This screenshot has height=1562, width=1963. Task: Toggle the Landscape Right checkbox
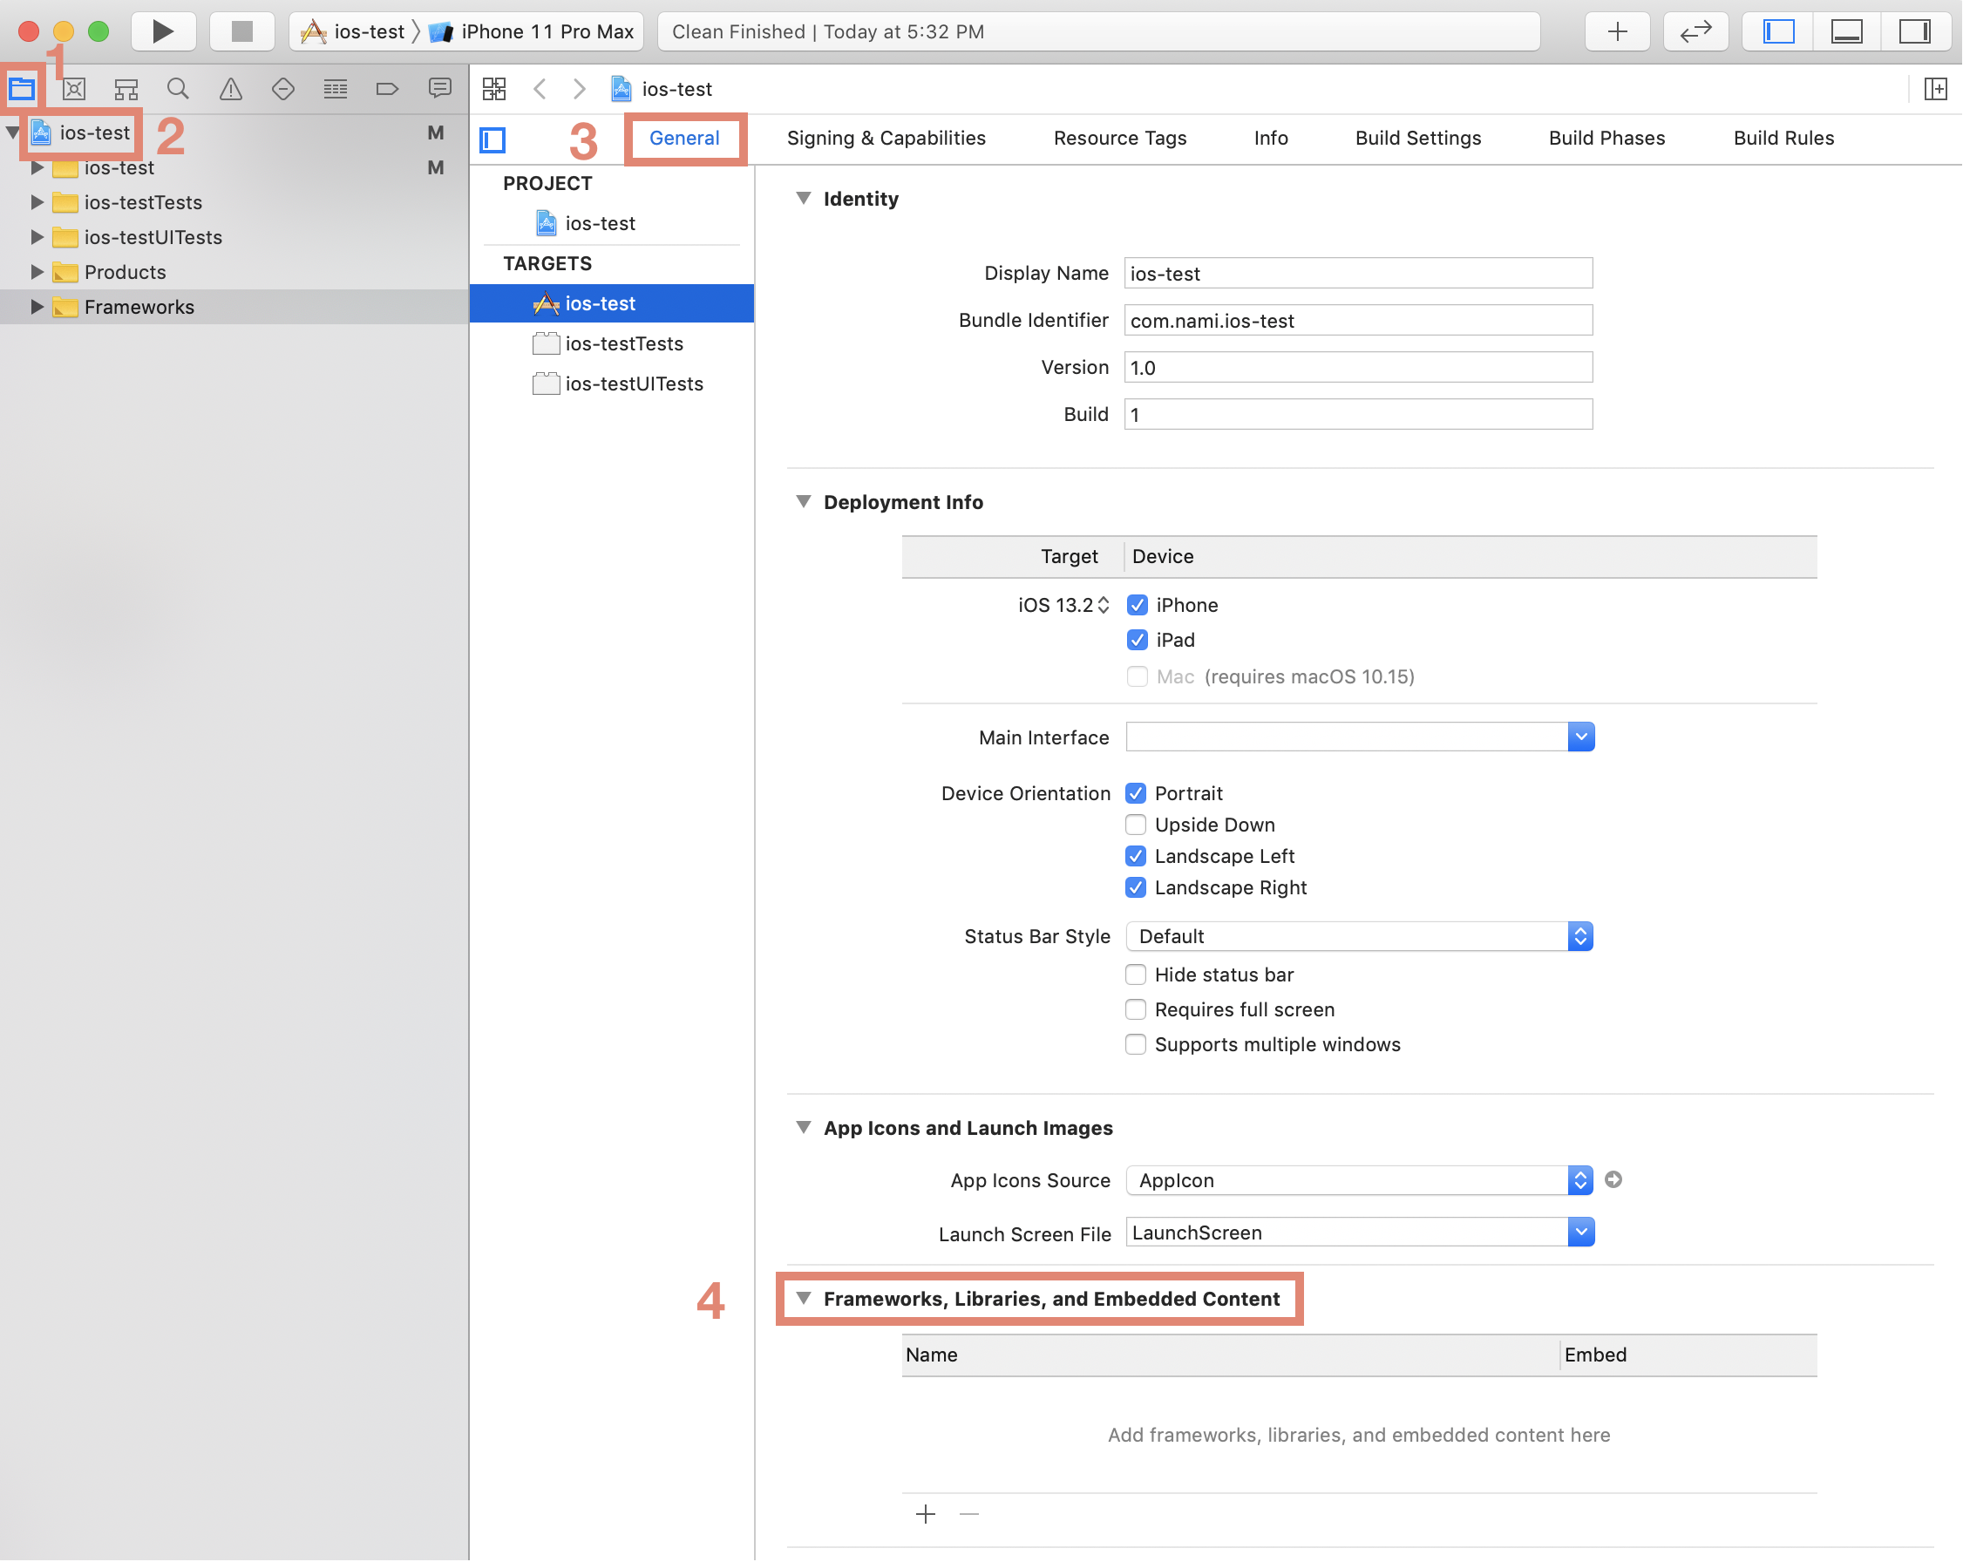click(1136, 887)
